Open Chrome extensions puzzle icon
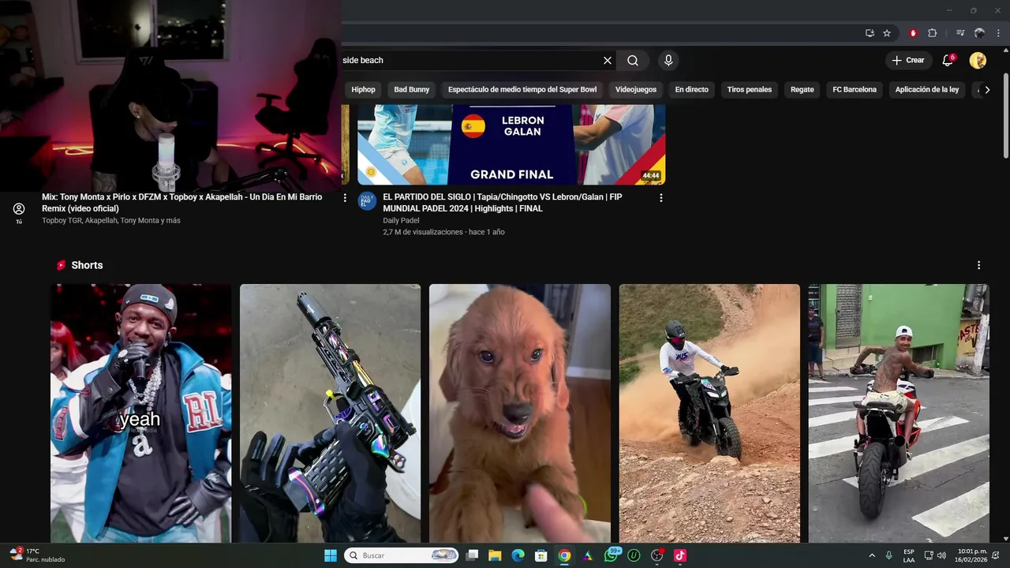 (x=932, y=33)
